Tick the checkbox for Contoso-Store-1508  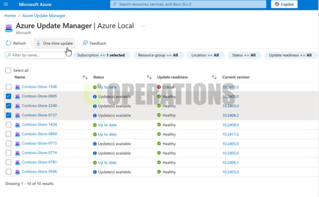click(x=8, y=87)
